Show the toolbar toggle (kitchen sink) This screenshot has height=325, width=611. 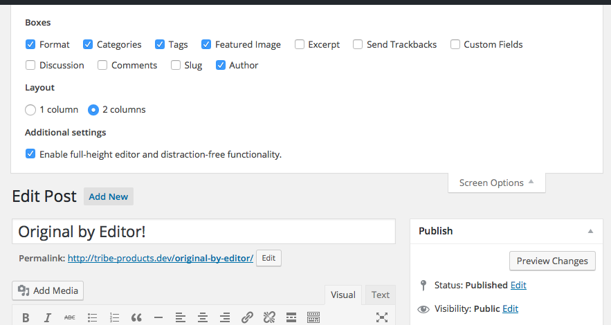313,317
